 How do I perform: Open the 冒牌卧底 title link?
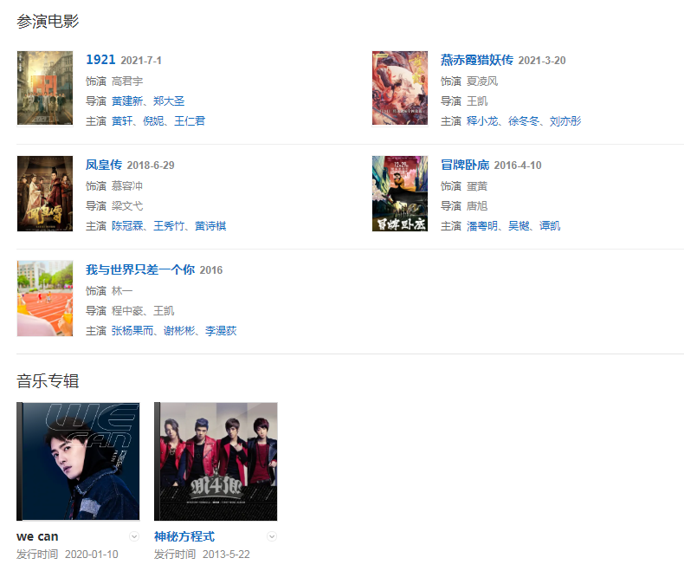[x=465, y=165]
